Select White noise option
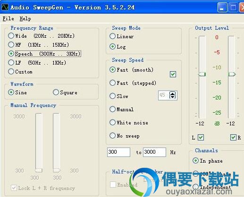The image size is (244, 197). [129, 123]
